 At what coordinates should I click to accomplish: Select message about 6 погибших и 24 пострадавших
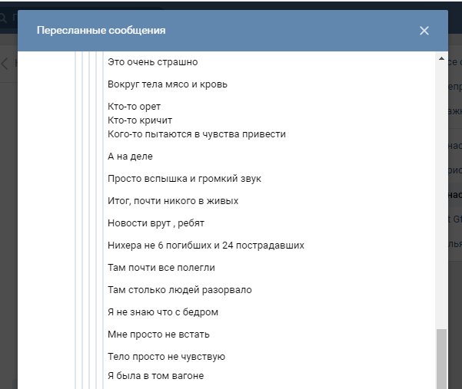(206, 246)
